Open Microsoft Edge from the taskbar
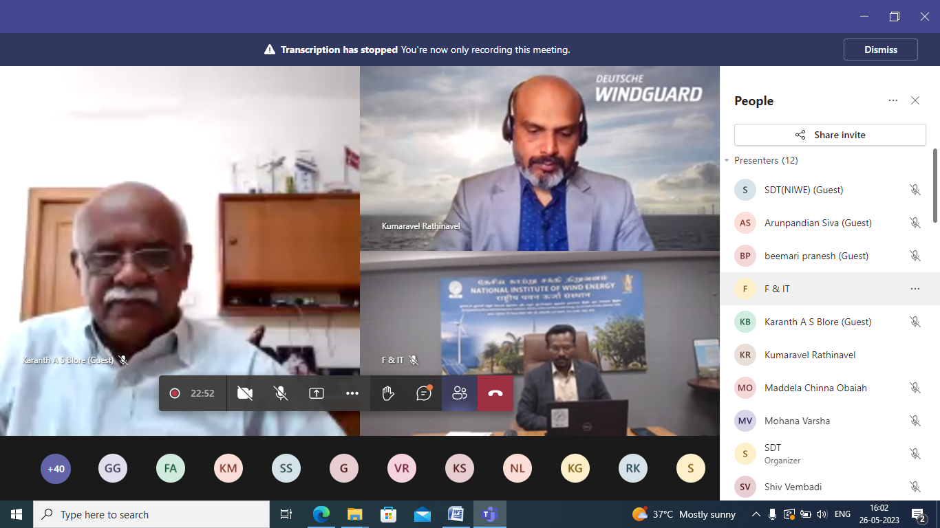The height and width of the screenshot is (528, 940). pyautogui.click(x=321, y=514)
